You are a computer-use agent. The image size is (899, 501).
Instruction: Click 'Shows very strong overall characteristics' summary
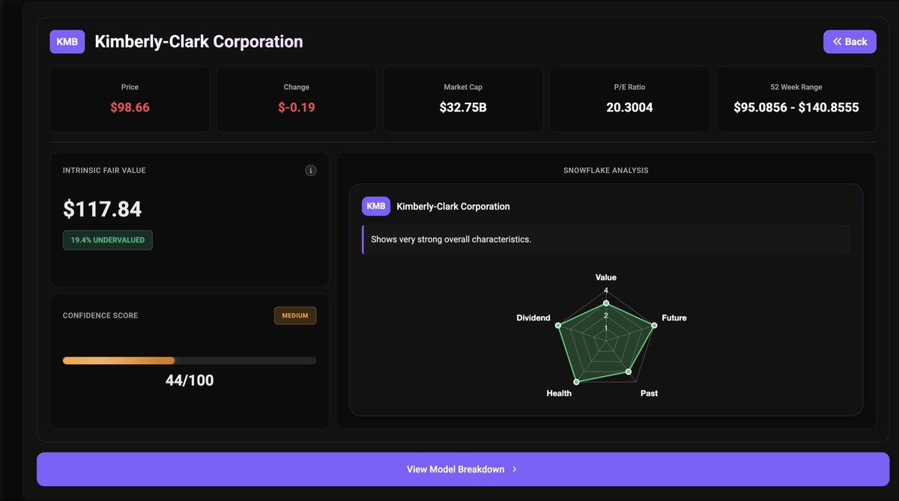coord(451,240)
